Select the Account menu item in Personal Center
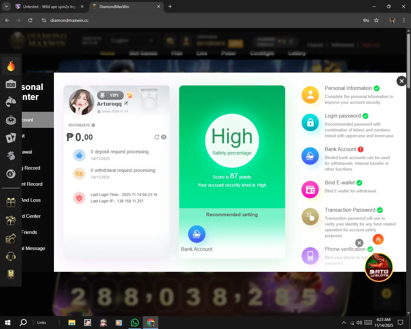Screen dimensions: 411x329 click(x=38, y=120)
